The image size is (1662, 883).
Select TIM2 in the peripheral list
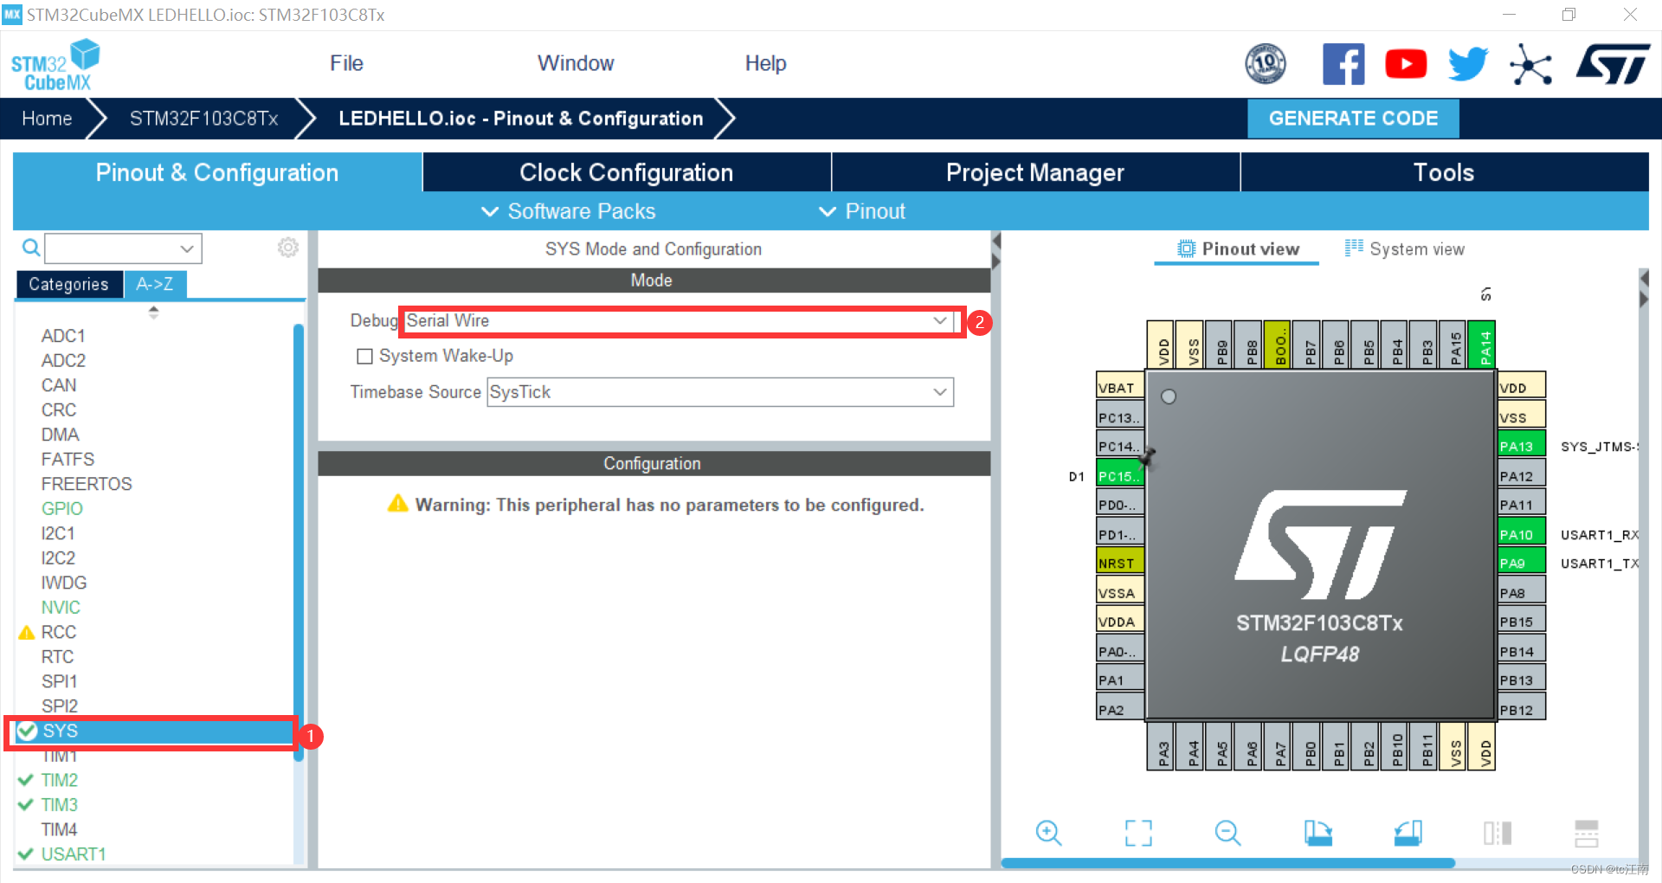coord(59,780)
